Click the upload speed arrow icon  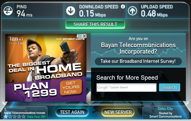132,11
